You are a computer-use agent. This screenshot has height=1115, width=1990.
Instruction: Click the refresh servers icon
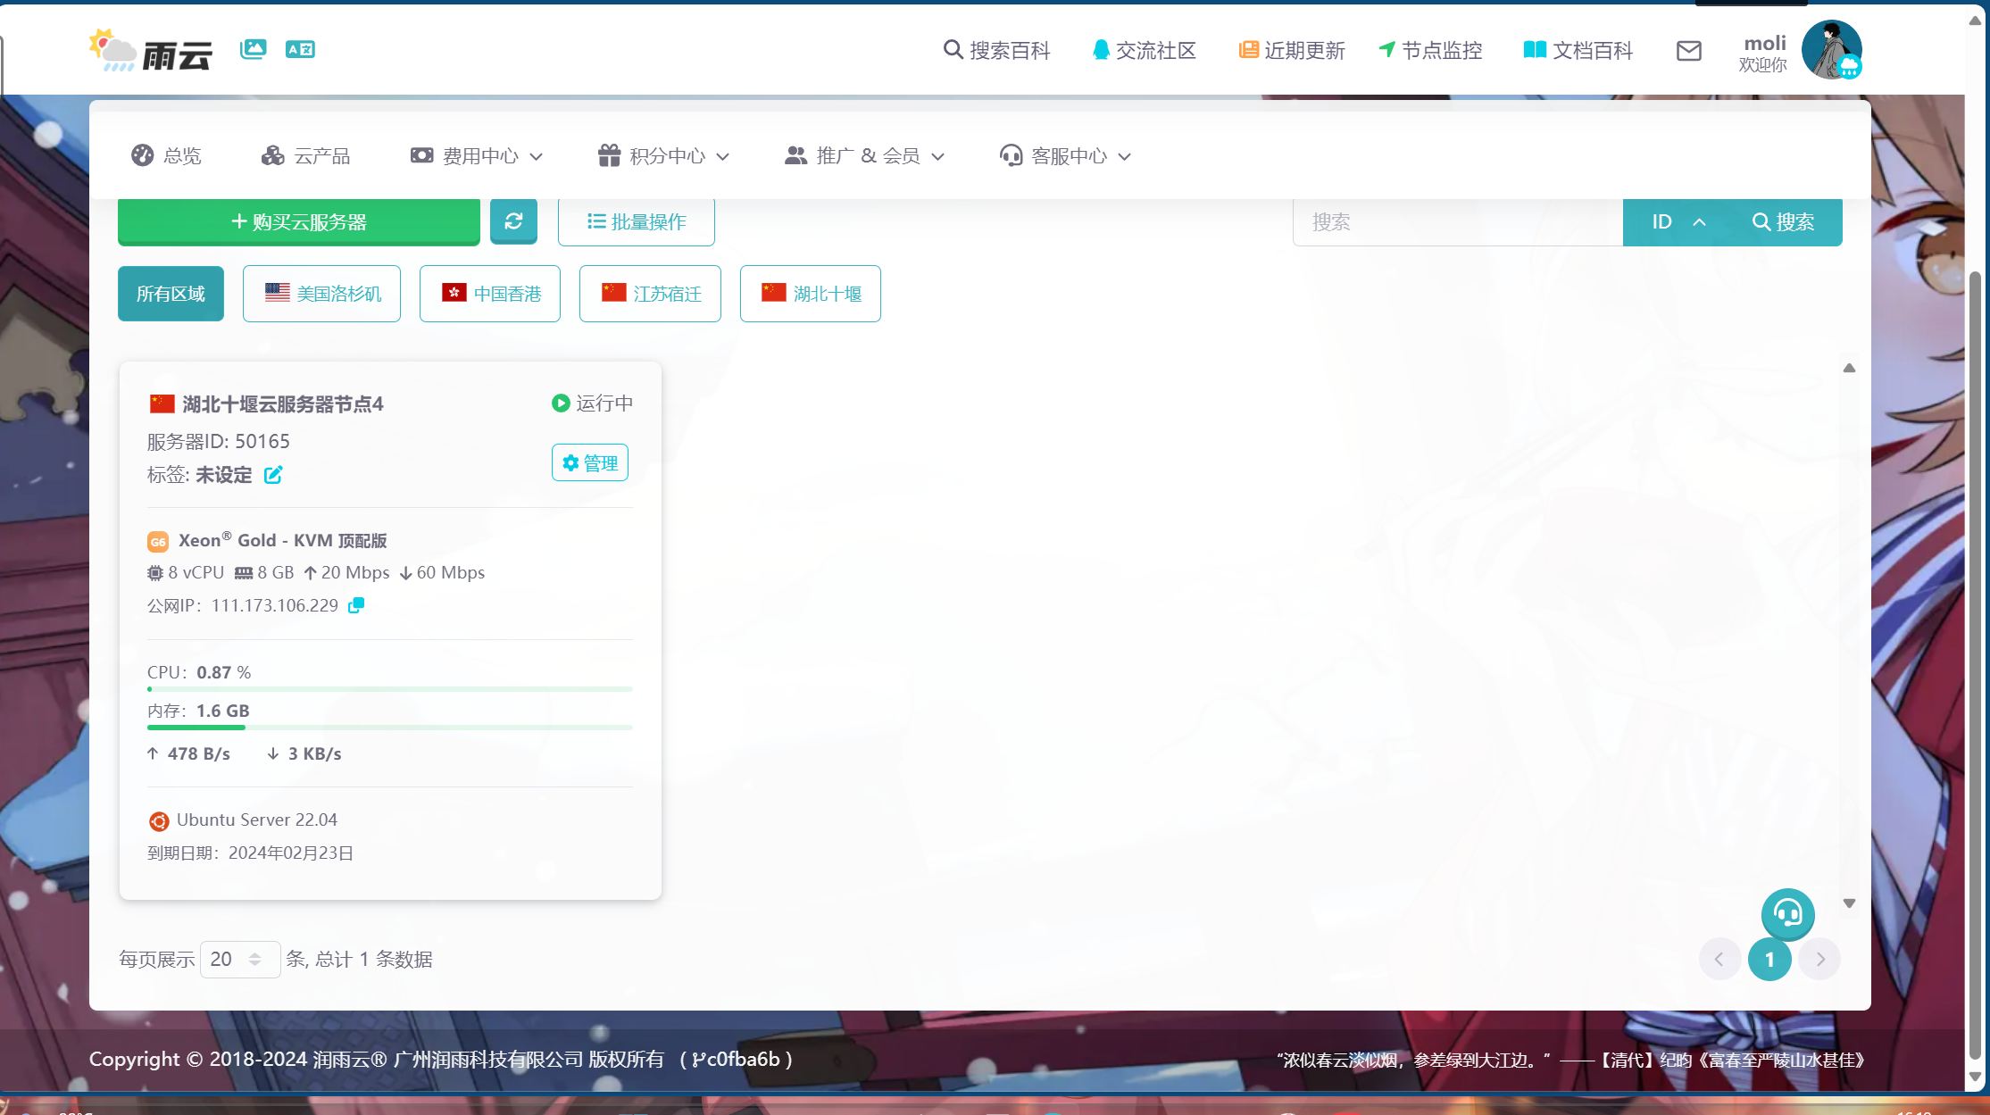coord(513,221)
